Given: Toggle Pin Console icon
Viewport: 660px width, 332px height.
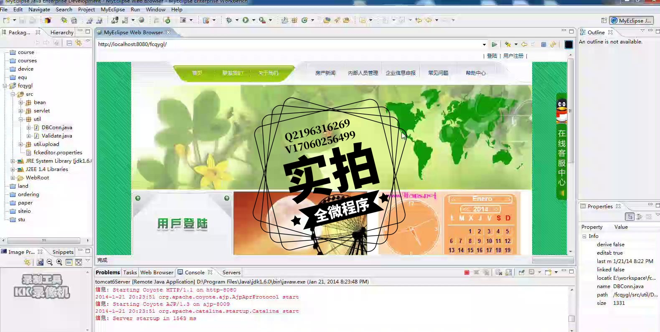Looking at the screenshot, I should (521, 272).
